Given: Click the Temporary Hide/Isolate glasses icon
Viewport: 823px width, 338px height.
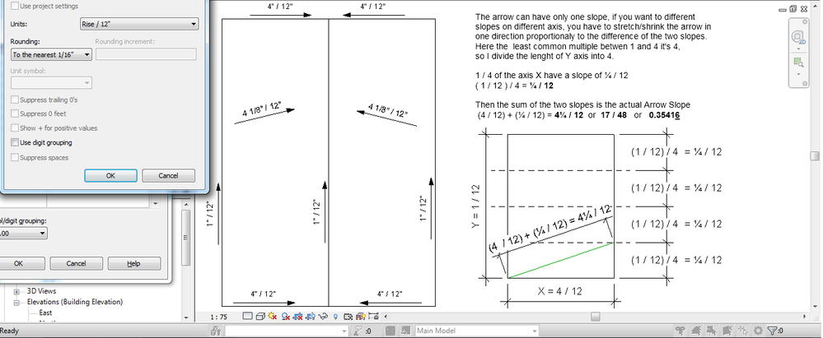Looking at the screenshot, I should (x=323, y=316).
